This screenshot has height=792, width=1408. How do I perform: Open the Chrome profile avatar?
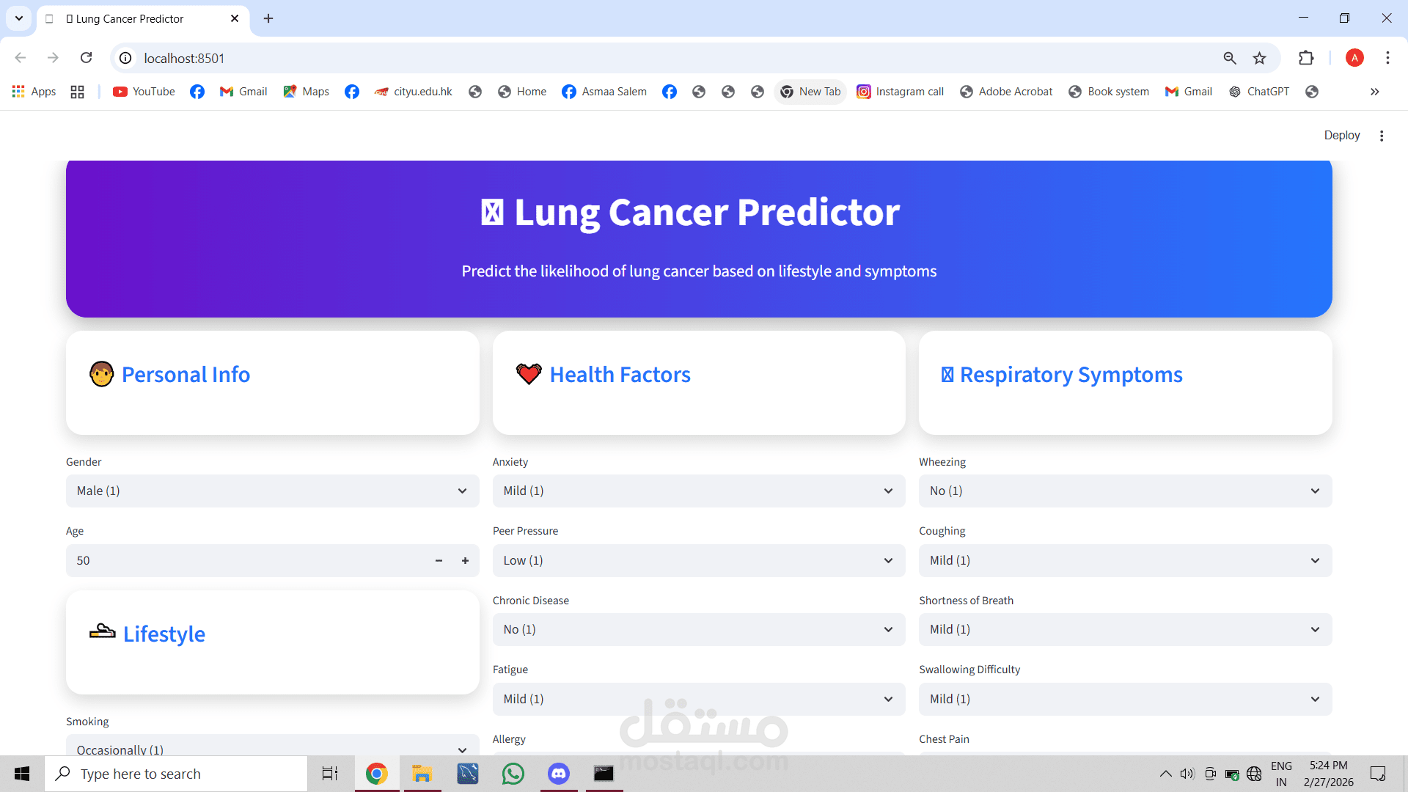click(x=1354, y=58)
